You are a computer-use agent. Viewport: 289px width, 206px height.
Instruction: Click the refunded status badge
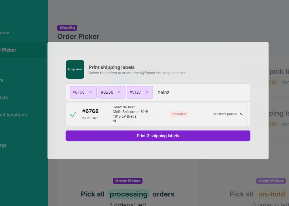click(179, 114)
